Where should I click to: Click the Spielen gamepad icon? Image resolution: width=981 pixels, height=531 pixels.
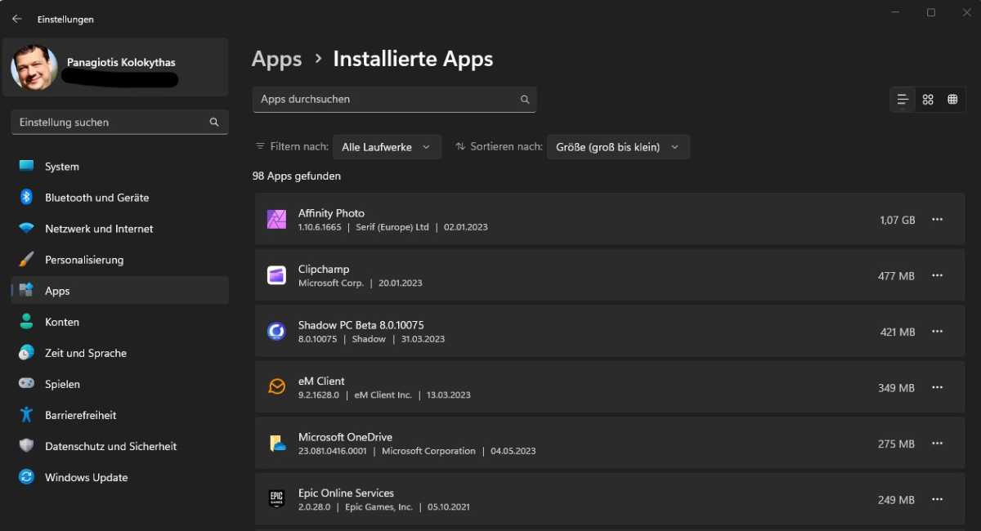(26, 383)
